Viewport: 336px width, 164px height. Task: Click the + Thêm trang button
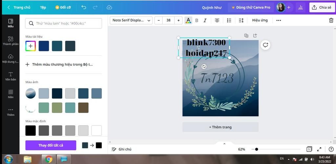click(x=220, y=127)
